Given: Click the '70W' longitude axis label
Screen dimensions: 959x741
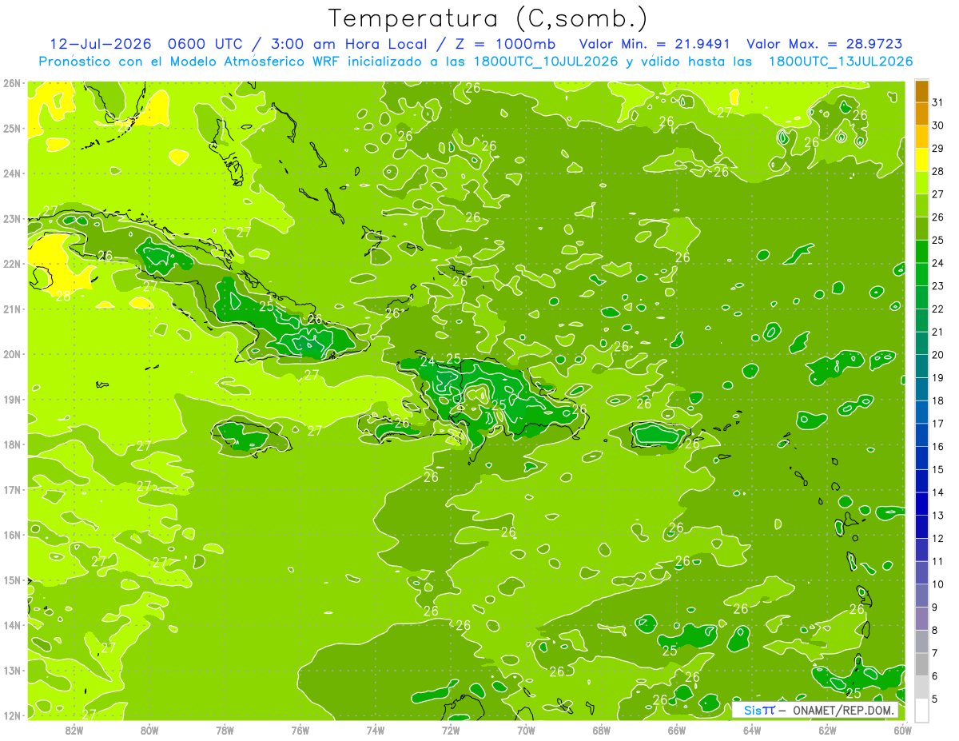Looking at the screenshot, I should point(526,730).
